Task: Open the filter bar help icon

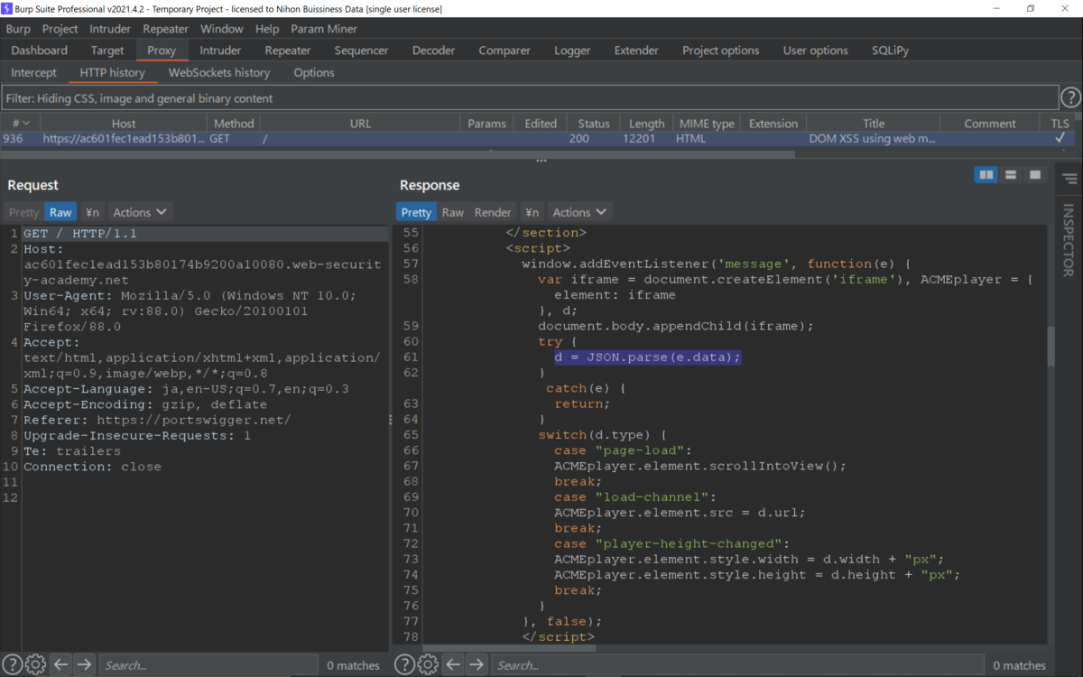Action: tap(1071, 97)
